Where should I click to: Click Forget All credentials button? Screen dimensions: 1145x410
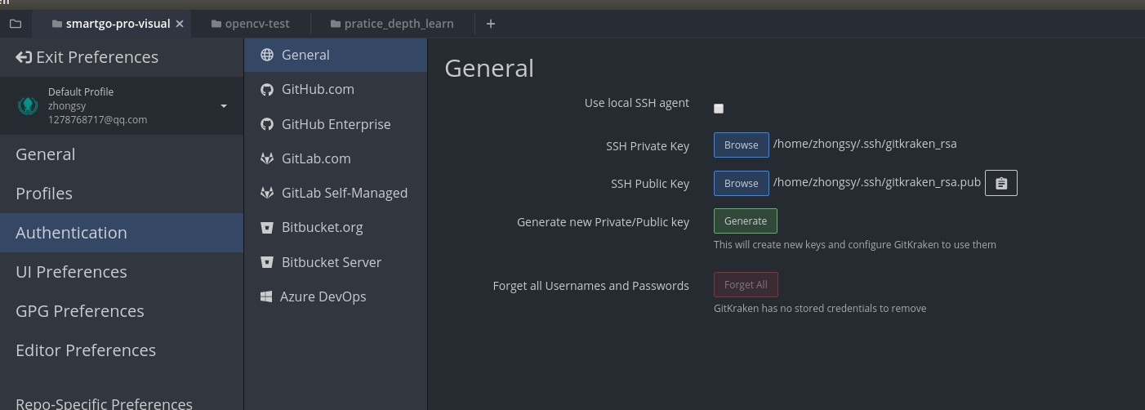[x=746, y=285]
